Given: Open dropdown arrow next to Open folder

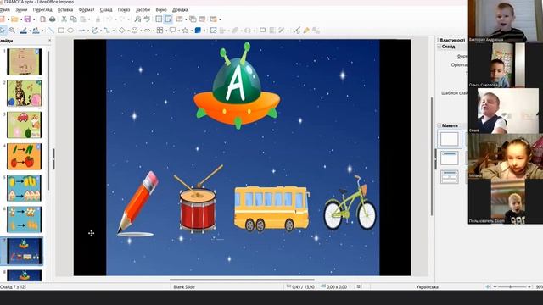Looking at the screenshot, I should (20, 19).
